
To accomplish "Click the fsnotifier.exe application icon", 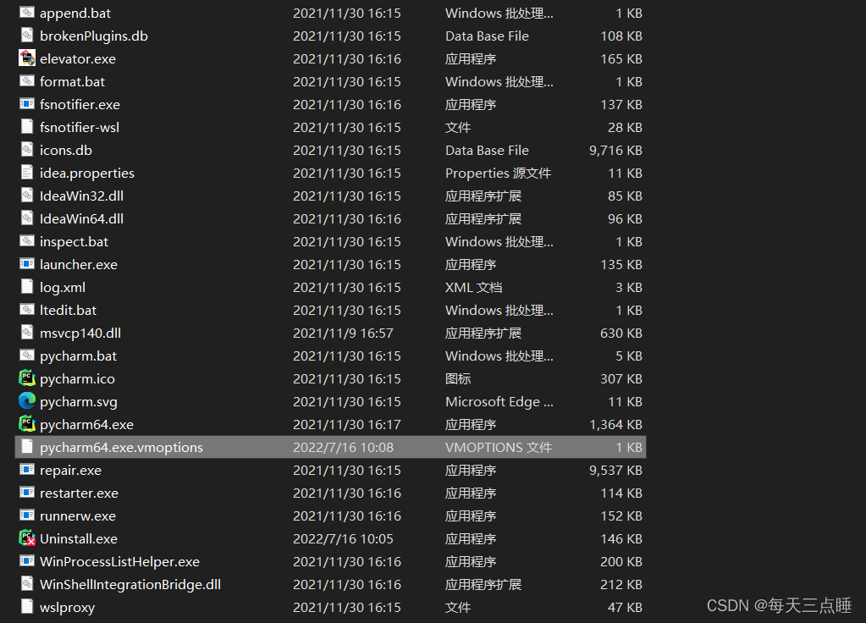I will pos(27,104).
